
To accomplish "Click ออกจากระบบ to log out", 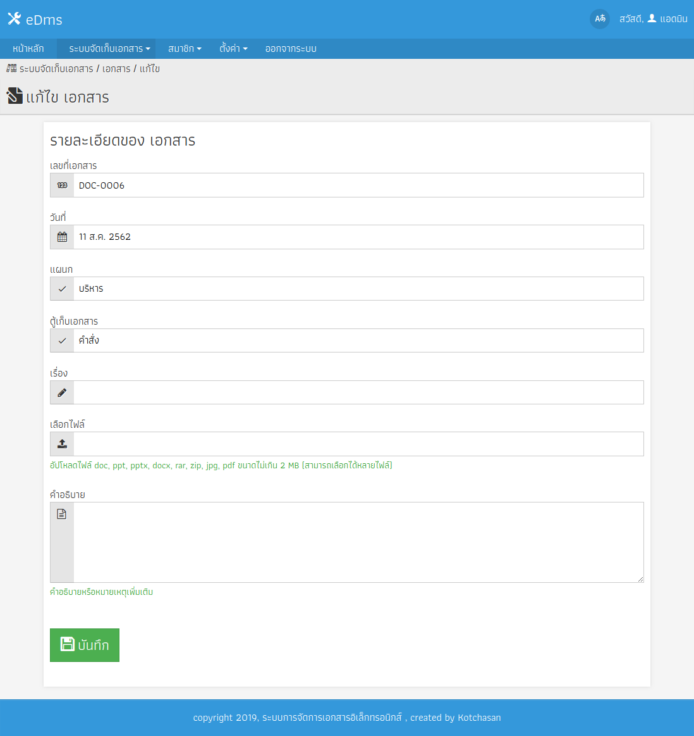I will pos(291,49).
